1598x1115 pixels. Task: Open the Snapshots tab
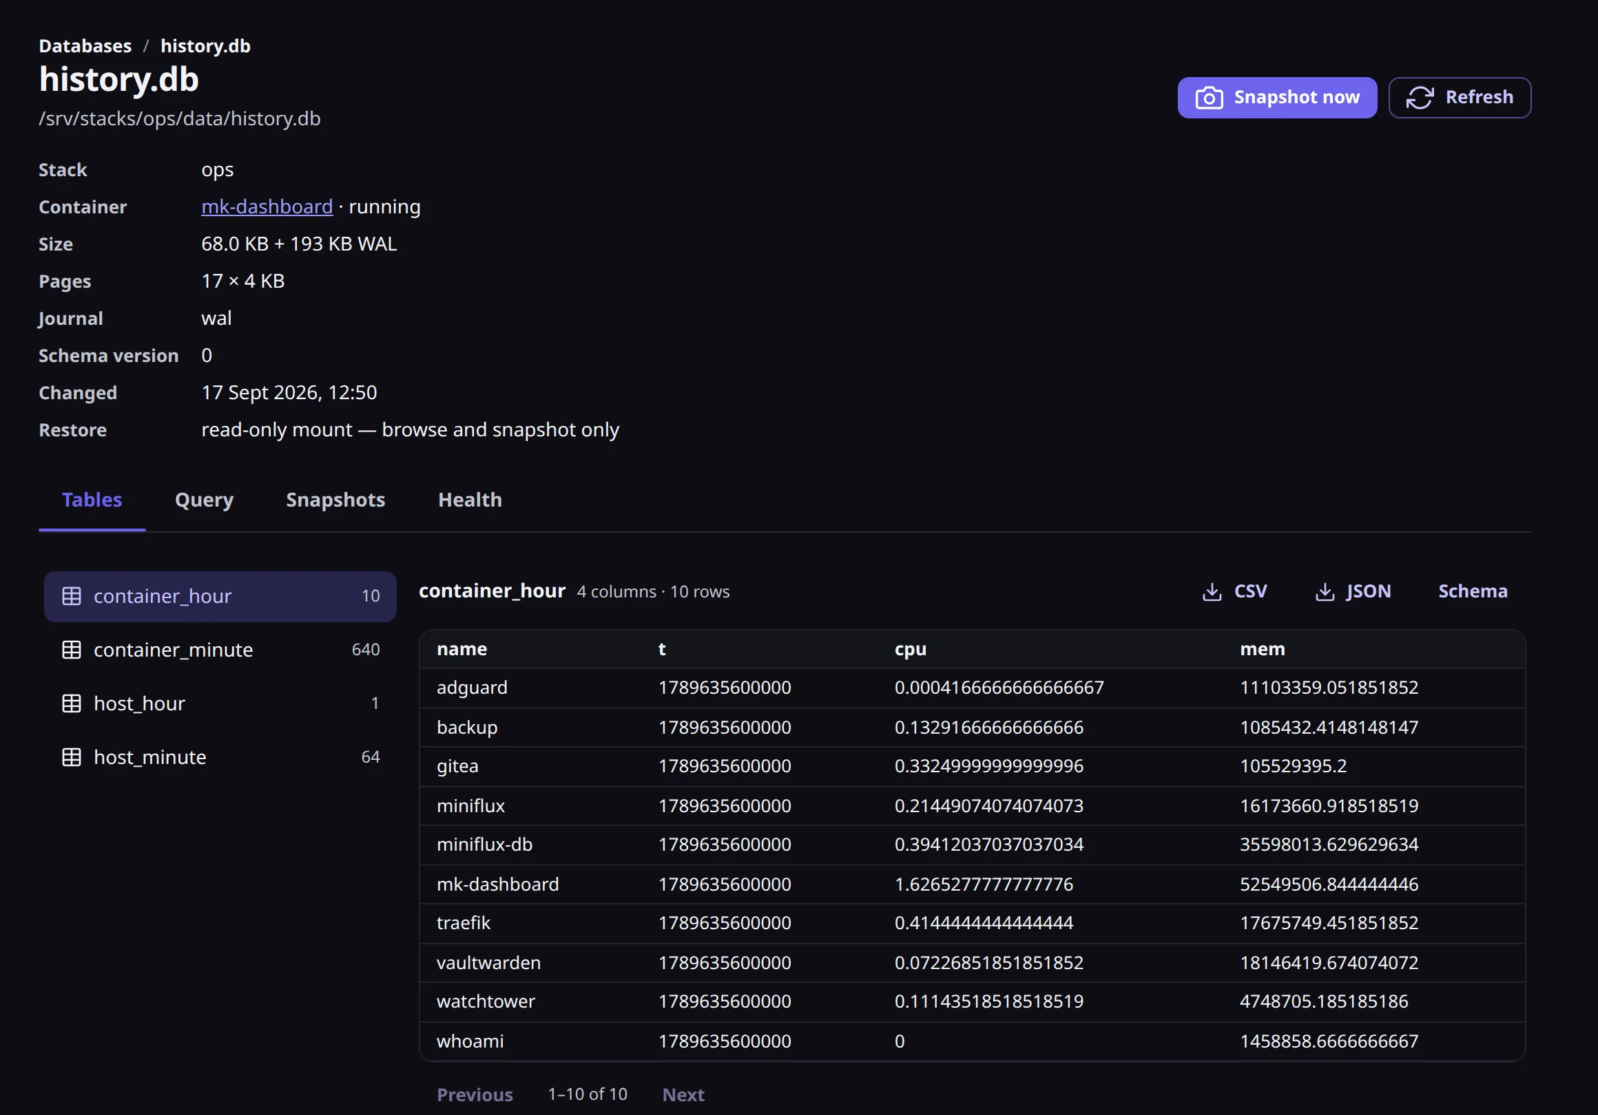(335, 500)
